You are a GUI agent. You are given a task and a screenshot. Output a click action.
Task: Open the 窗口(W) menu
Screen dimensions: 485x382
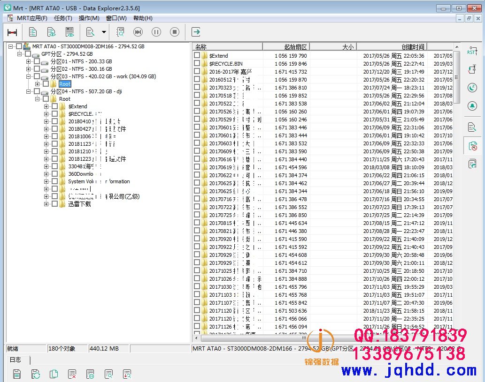coord(116,18)
